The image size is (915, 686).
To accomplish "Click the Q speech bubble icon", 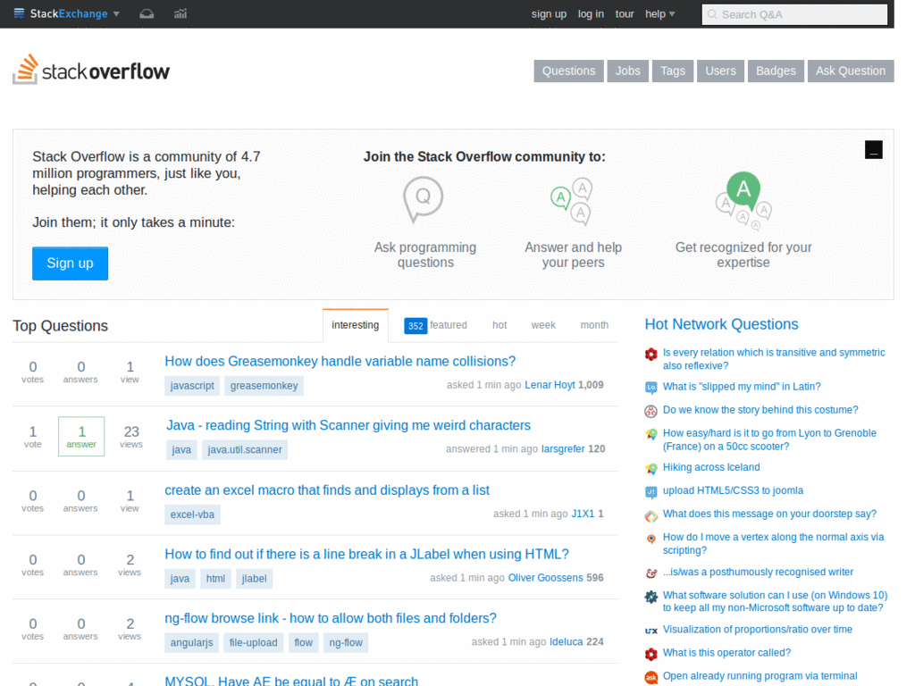I will 423,199.
